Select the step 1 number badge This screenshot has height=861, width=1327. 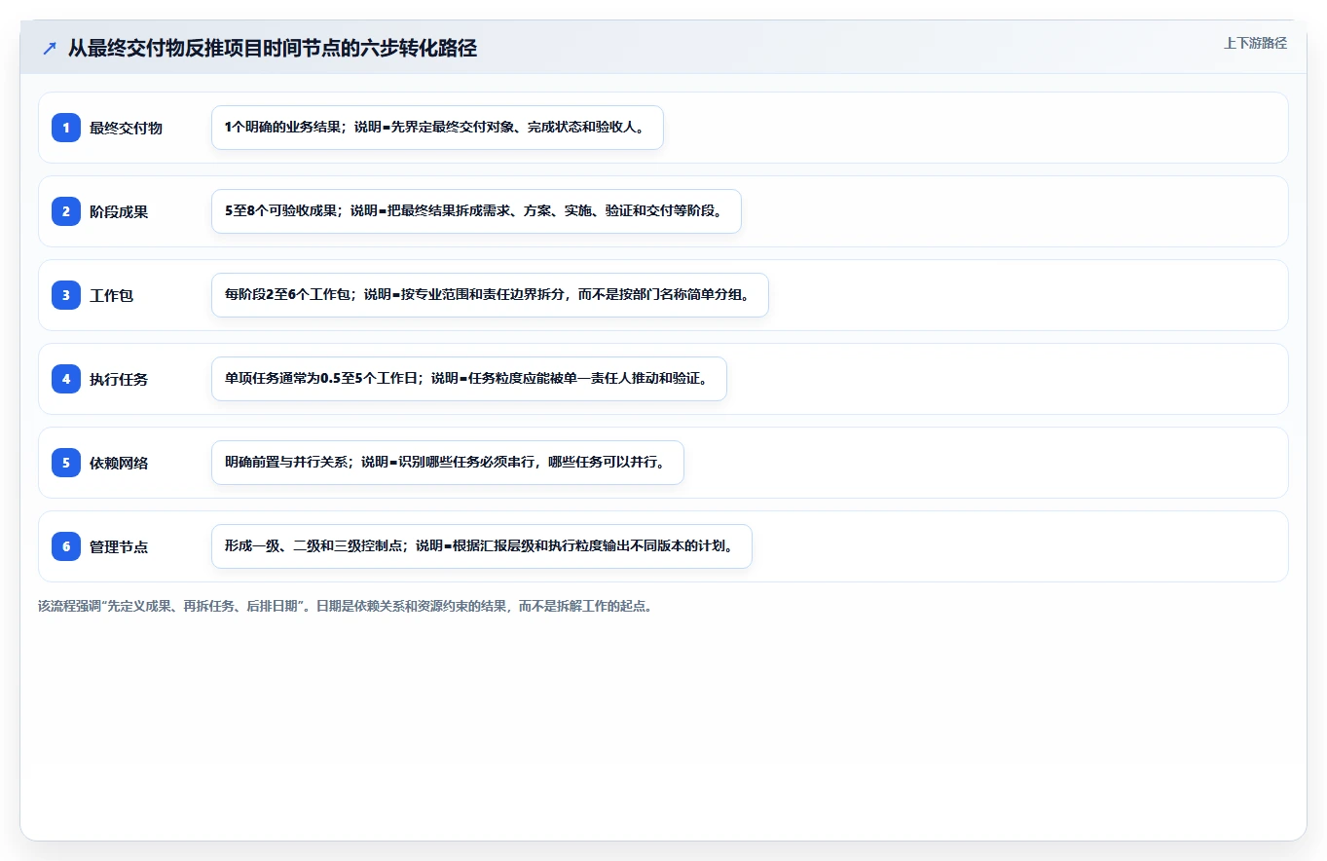66,128
